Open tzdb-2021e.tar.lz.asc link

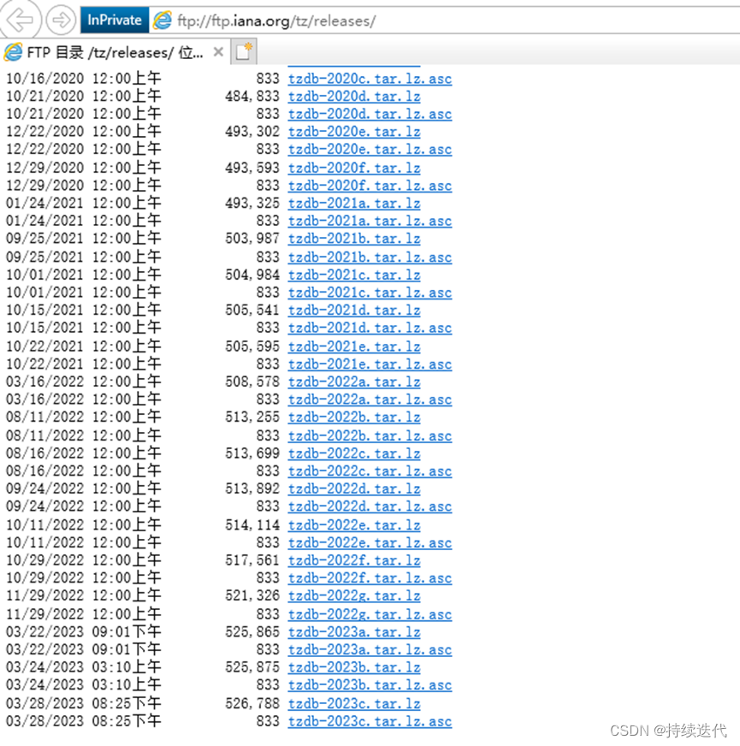coord(370,364)
